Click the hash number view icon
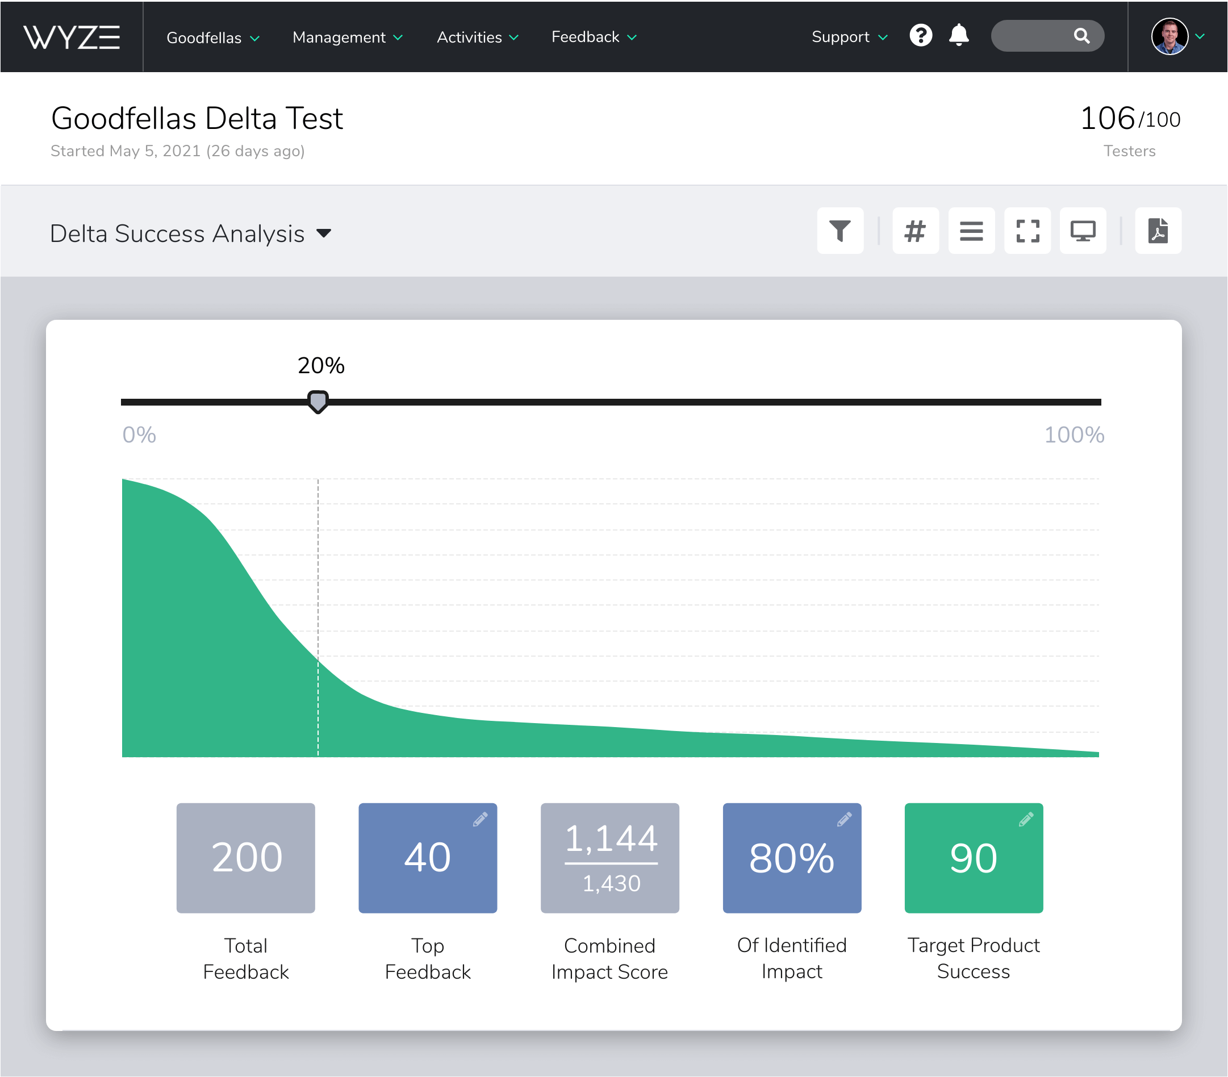 coord(915,231)
